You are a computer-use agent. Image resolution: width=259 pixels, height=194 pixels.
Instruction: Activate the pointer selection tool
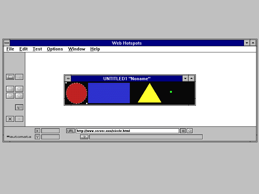[19, 107]
